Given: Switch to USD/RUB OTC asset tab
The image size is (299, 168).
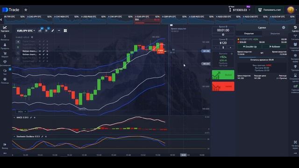Looking at the screenshot, I should [93, 19].
